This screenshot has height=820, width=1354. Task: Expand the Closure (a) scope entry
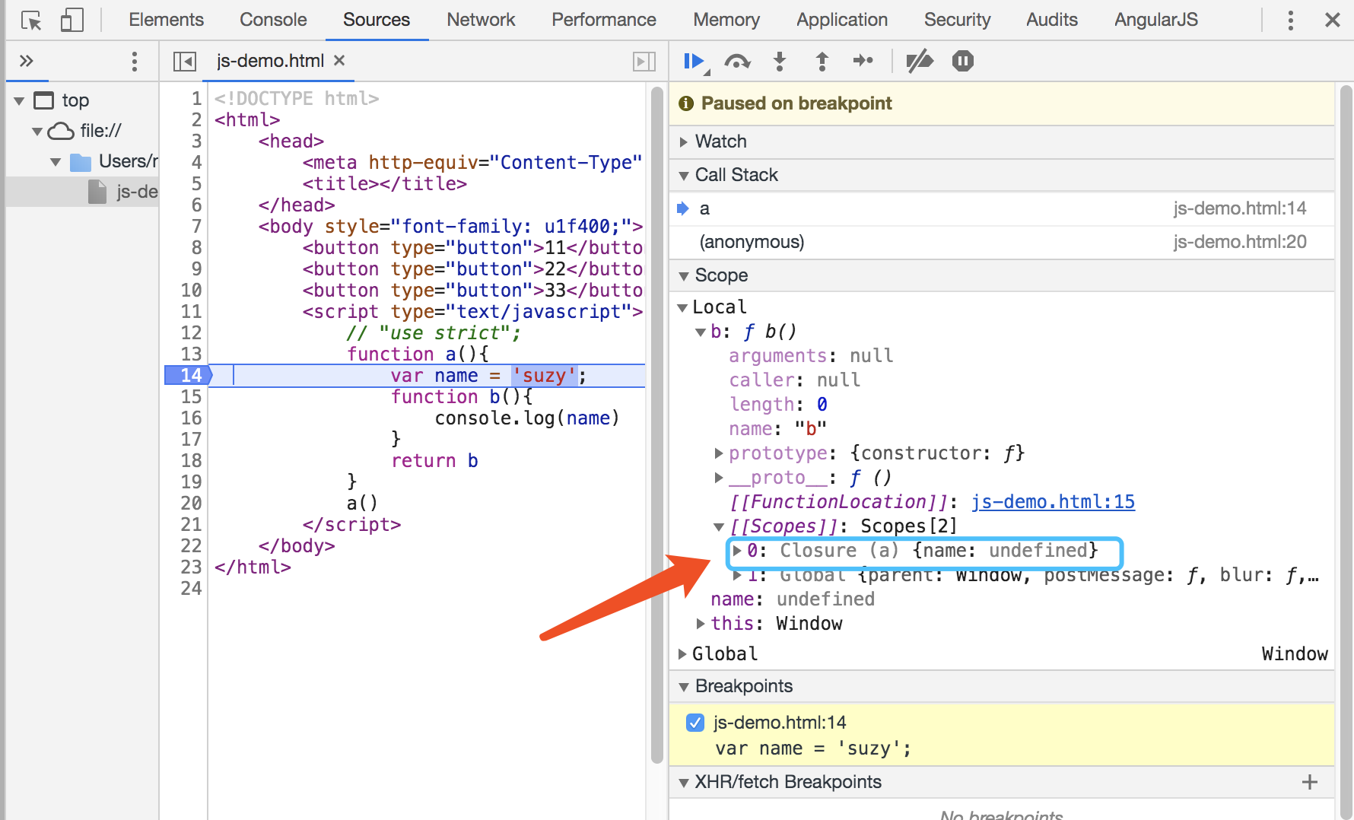point(737,551)
